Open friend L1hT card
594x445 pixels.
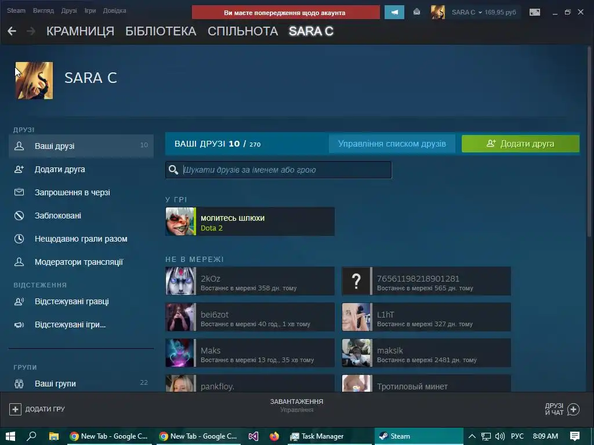click(426, 317)
